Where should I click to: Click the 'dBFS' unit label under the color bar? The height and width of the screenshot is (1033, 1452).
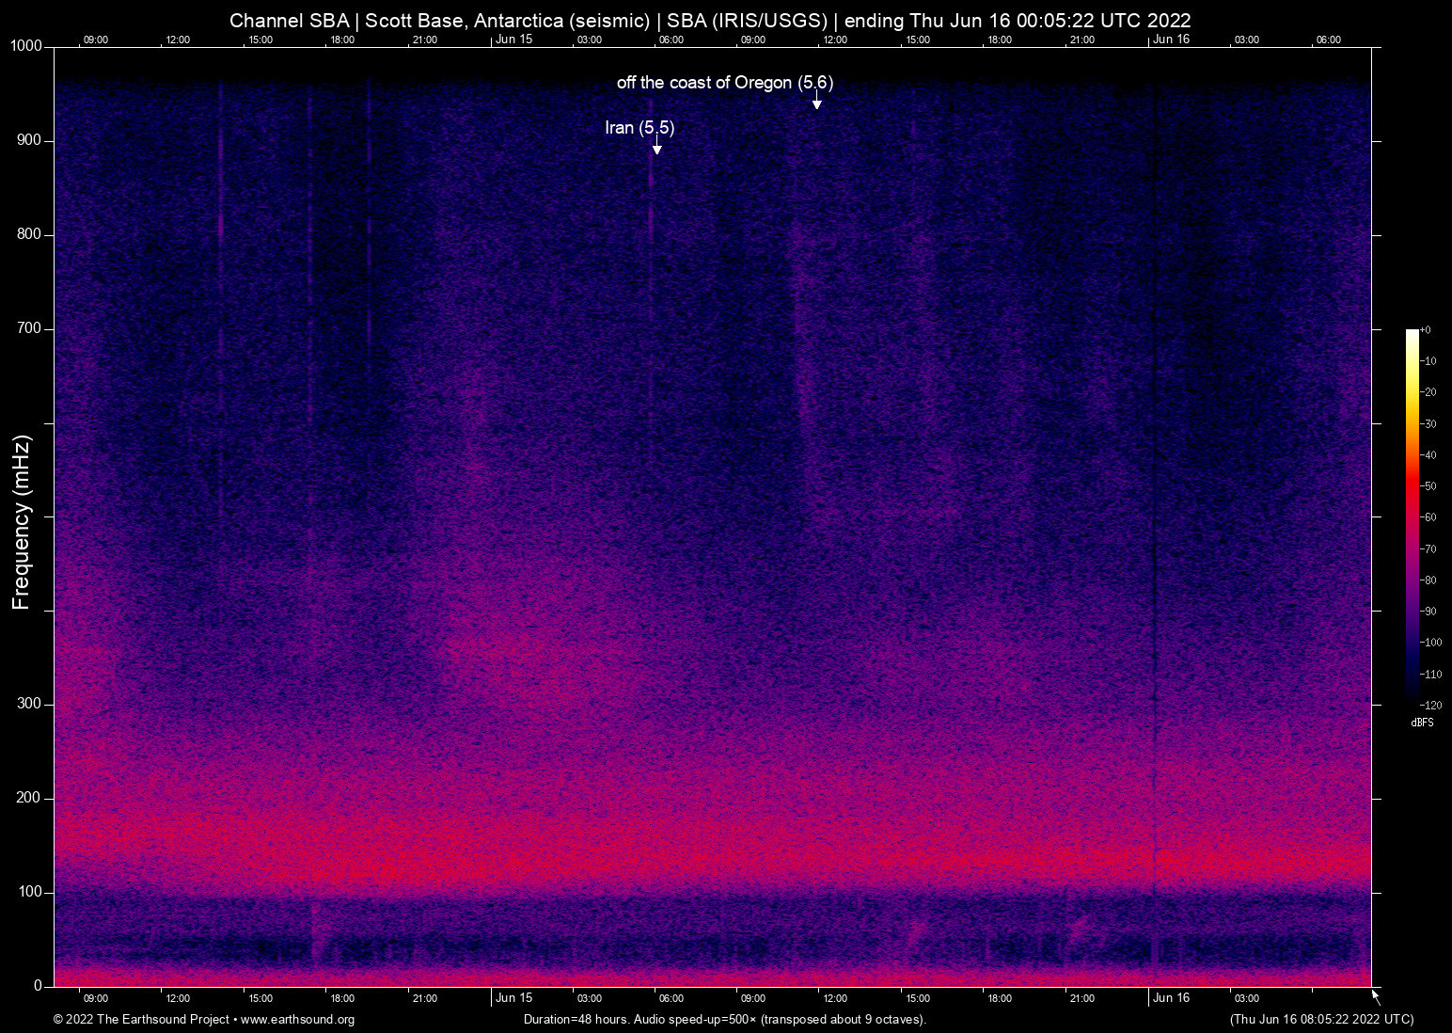tap(1422, 723)
